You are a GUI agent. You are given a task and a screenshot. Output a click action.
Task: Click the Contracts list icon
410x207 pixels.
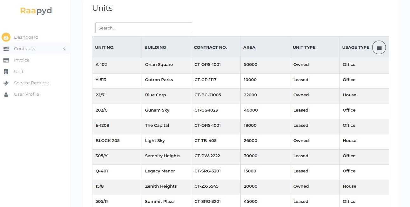click(6, 49)
